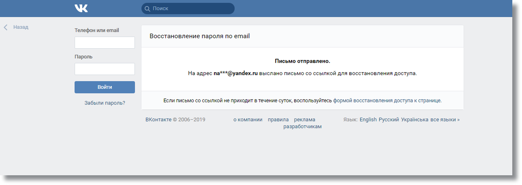Open the о компании footer link
Image resolution: width=522 pixels, height=185 pixels.
248,120
